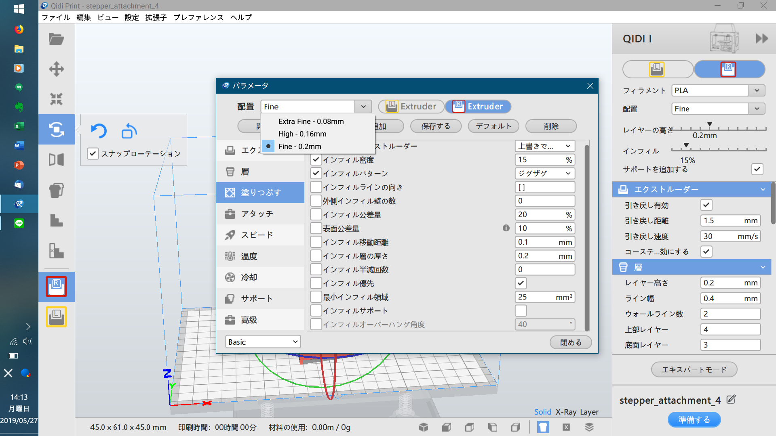Click the lay flat rotation icon
Image resolution: width=776 pixels, height=436 pixels.
(129, 131)
